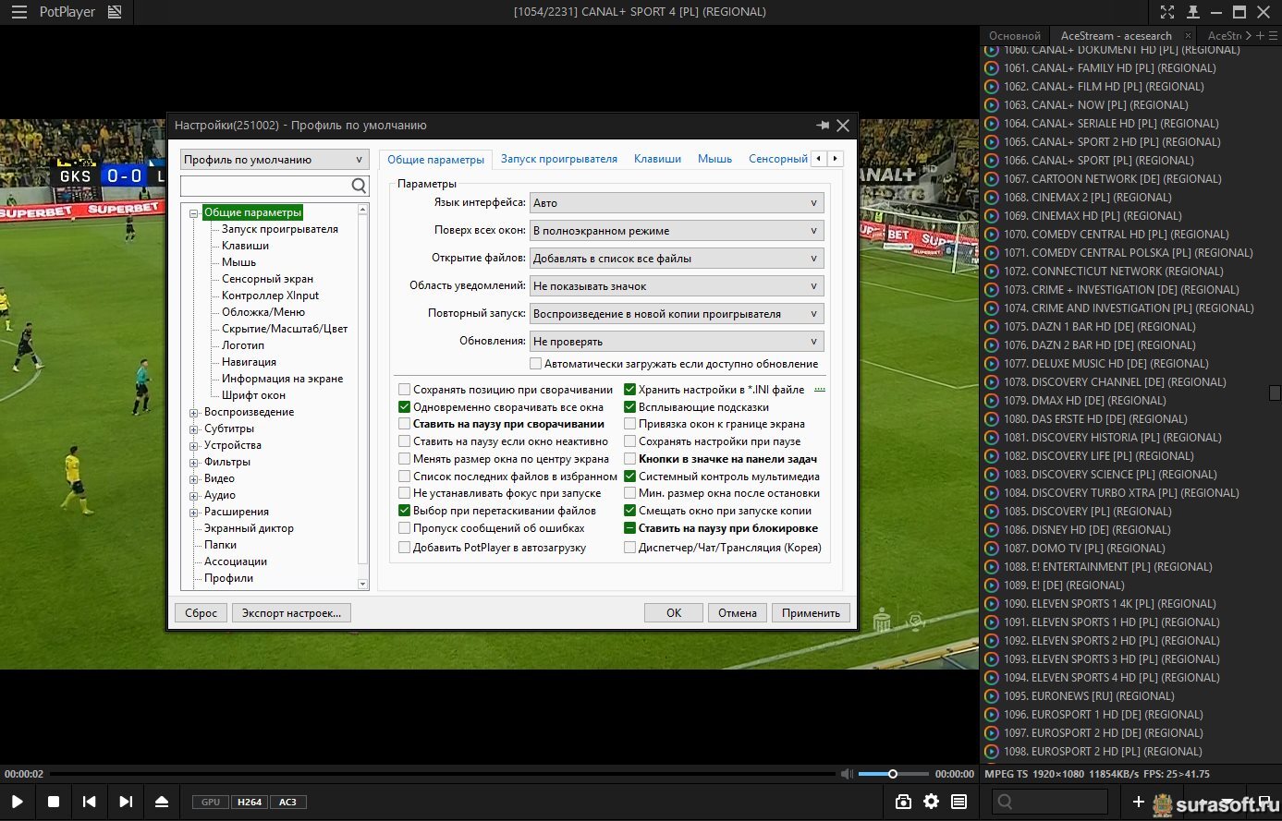Pin the settings dialog with pushpin icon

pos(822,125)
